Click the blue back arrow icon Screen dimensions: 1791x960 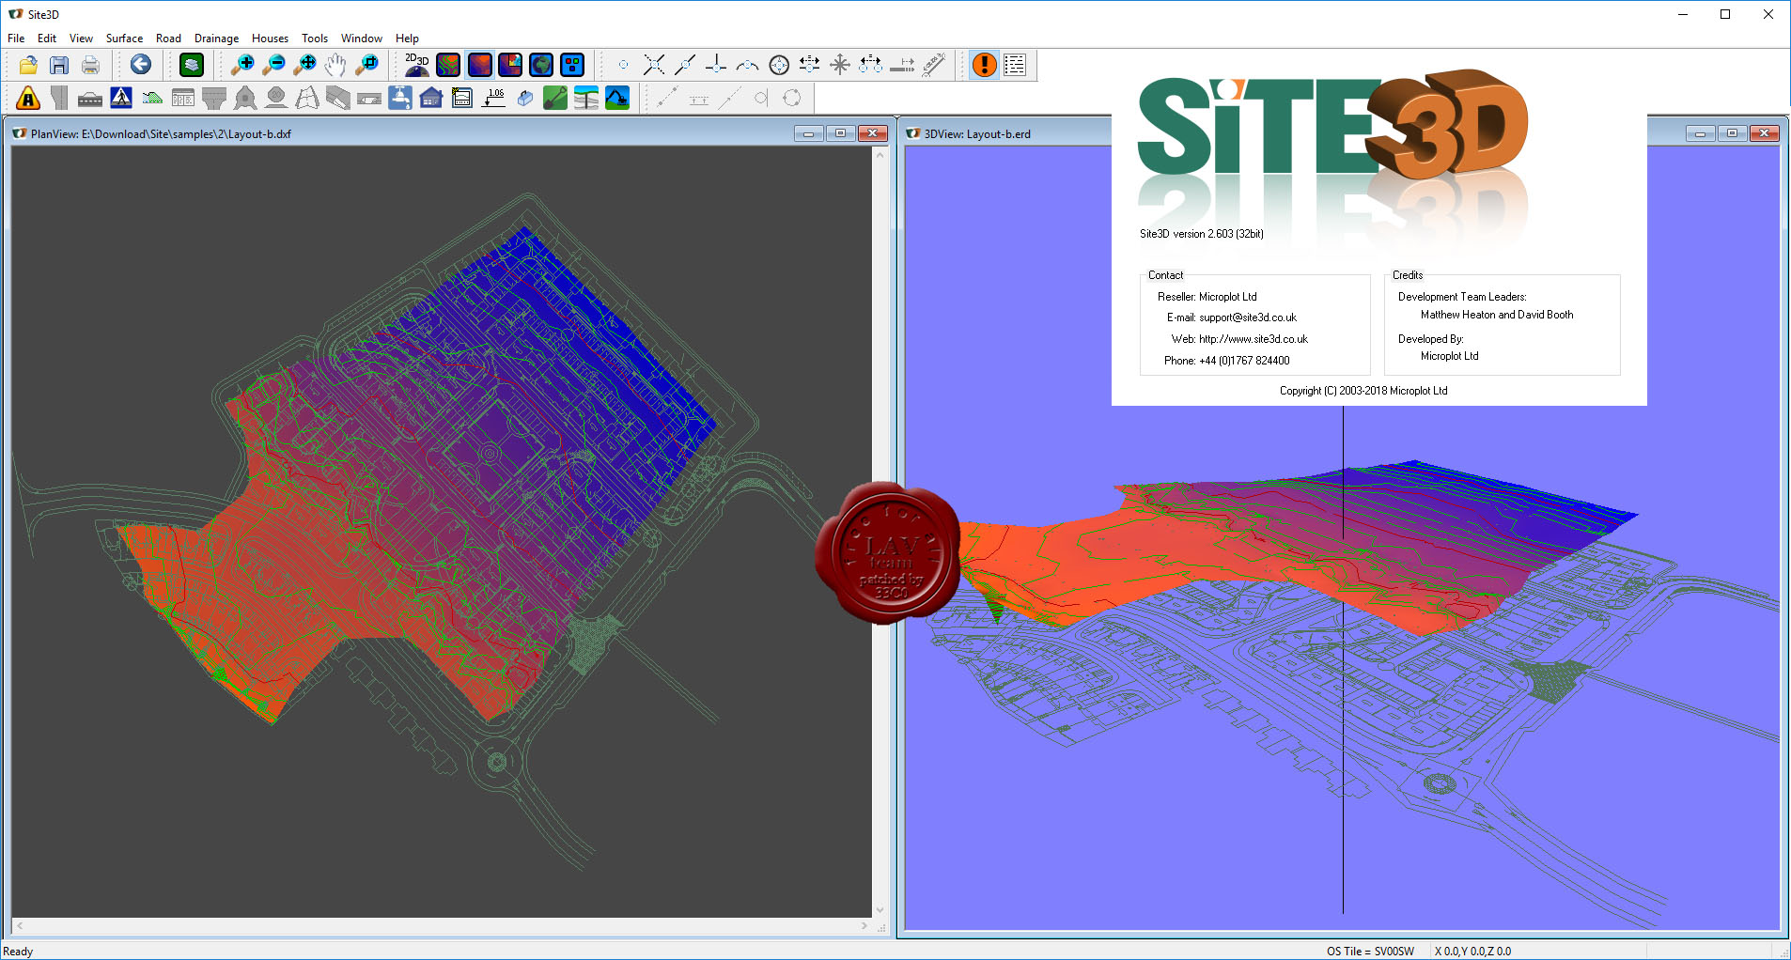coord(141,65)
